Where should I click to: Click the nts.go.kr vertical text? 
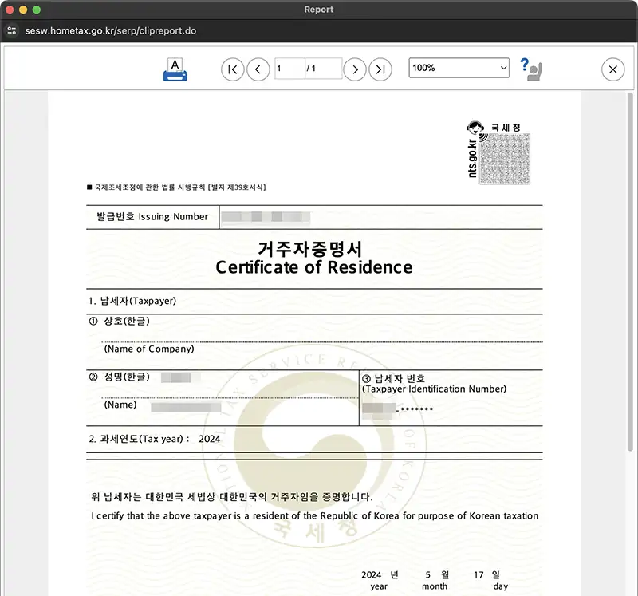pyautogui.click(x=472, y=158)
